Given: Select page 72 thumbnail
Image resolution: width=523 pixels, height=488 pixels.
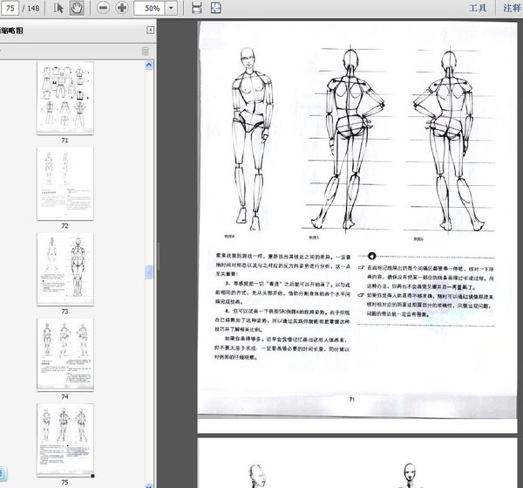Looking at the screenshot, I should [65, 182].
